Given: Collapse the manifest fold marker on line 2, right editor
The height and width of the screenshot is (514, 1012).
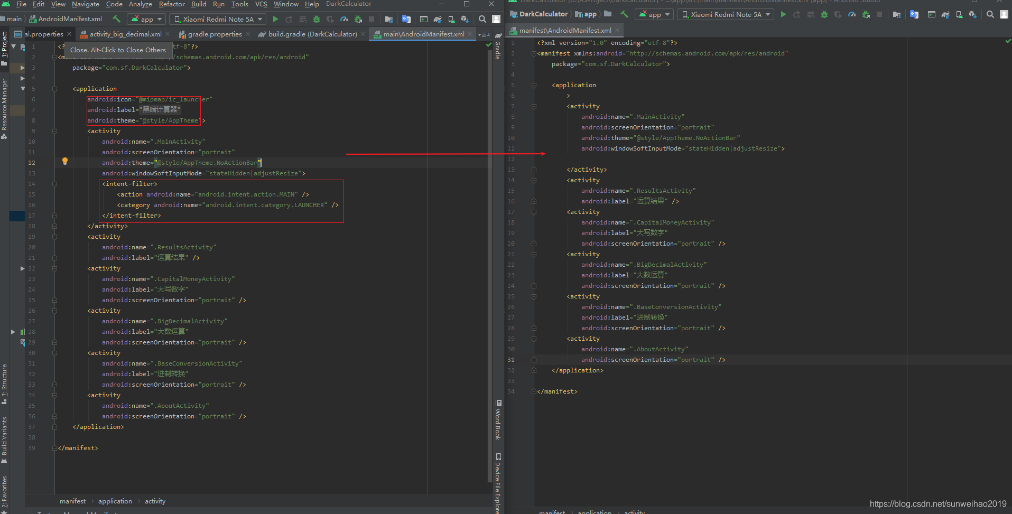Looking at the screenshot, I should click(534, 53).
